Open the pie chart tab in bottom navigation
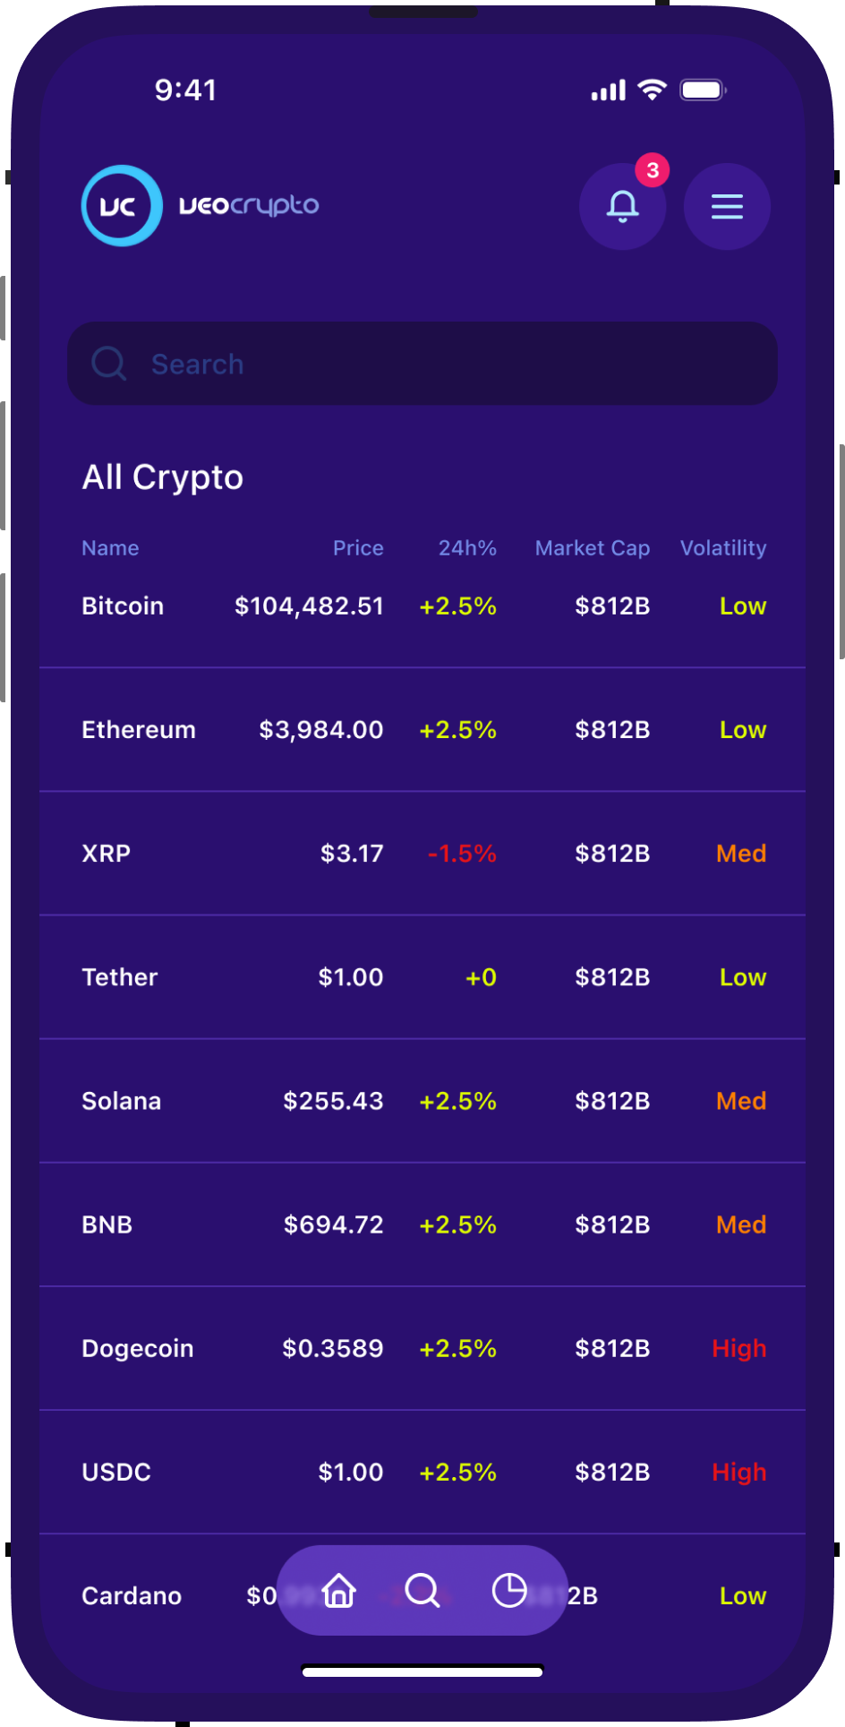 click(509, 1591)
